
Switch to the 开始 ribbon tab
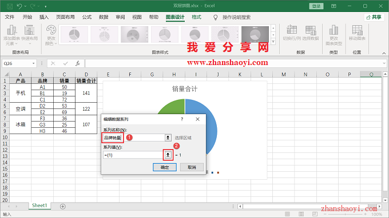click(27, 17)
